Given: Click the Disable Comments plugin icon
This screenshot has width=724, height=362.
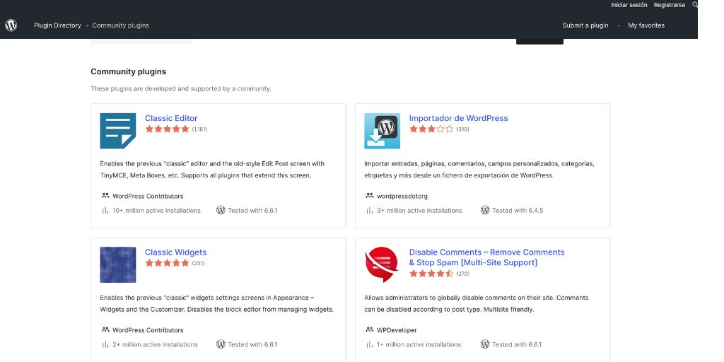Looking at the screenshot, I should pyautogui.click(x=382, y=264).
